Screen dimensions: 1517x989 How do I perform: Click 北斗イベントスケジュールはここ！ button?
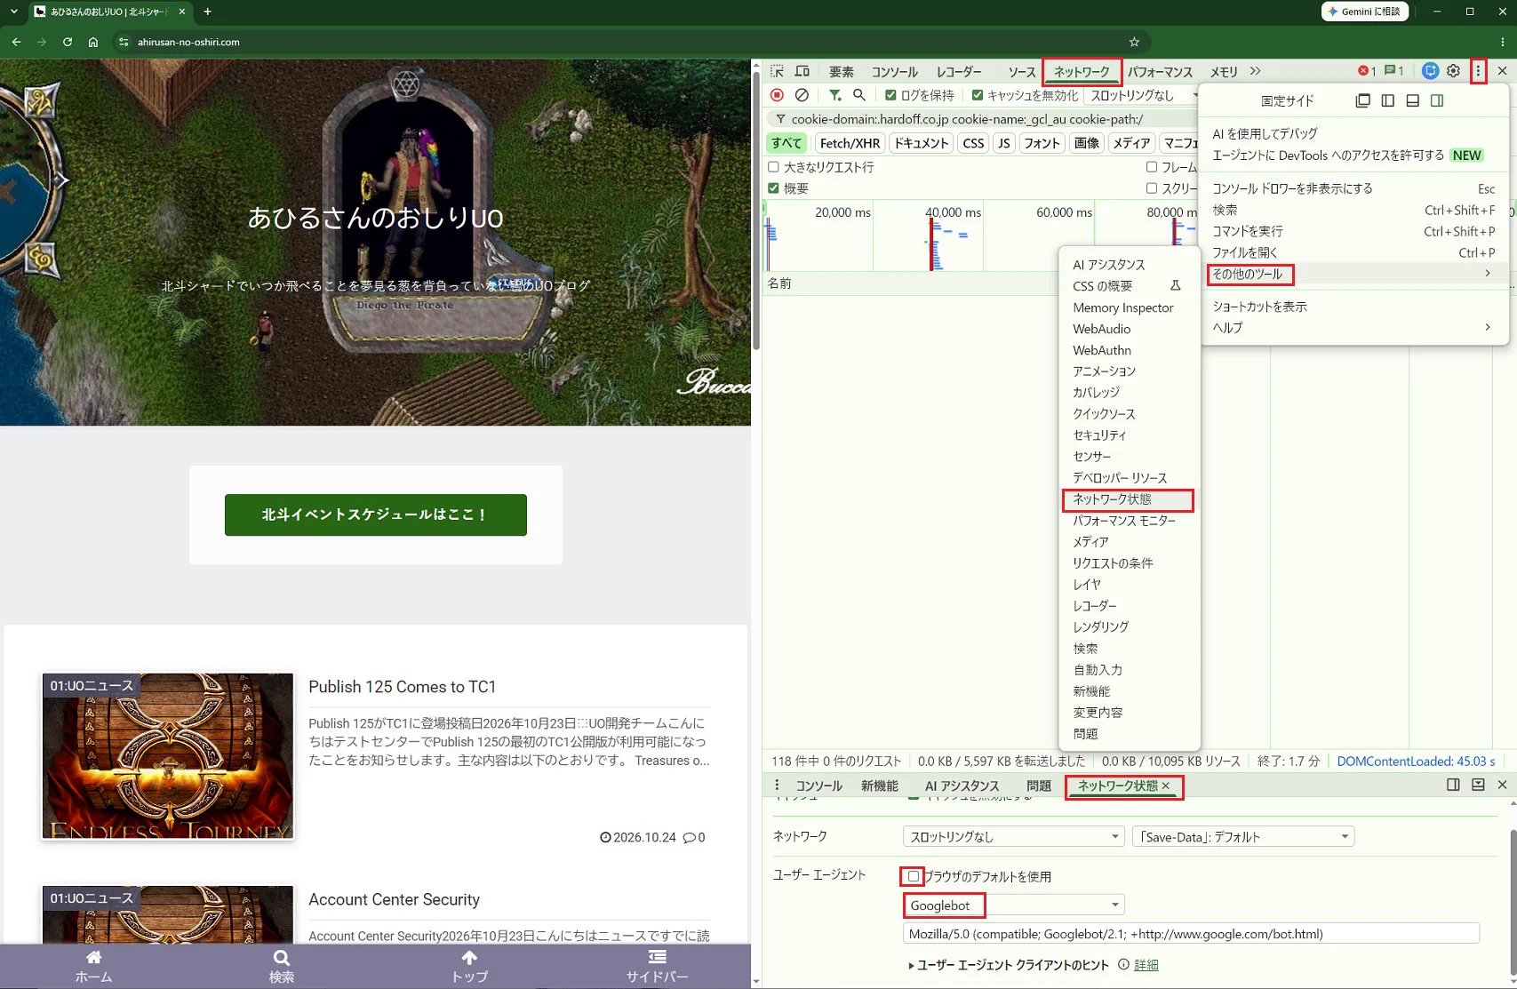point(375,514)
